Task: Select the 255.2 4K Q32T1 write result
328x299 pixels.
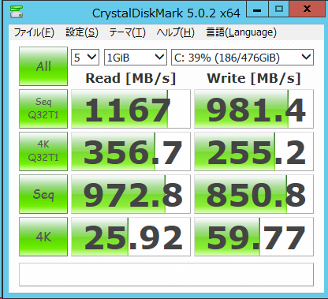Action: 254,151
